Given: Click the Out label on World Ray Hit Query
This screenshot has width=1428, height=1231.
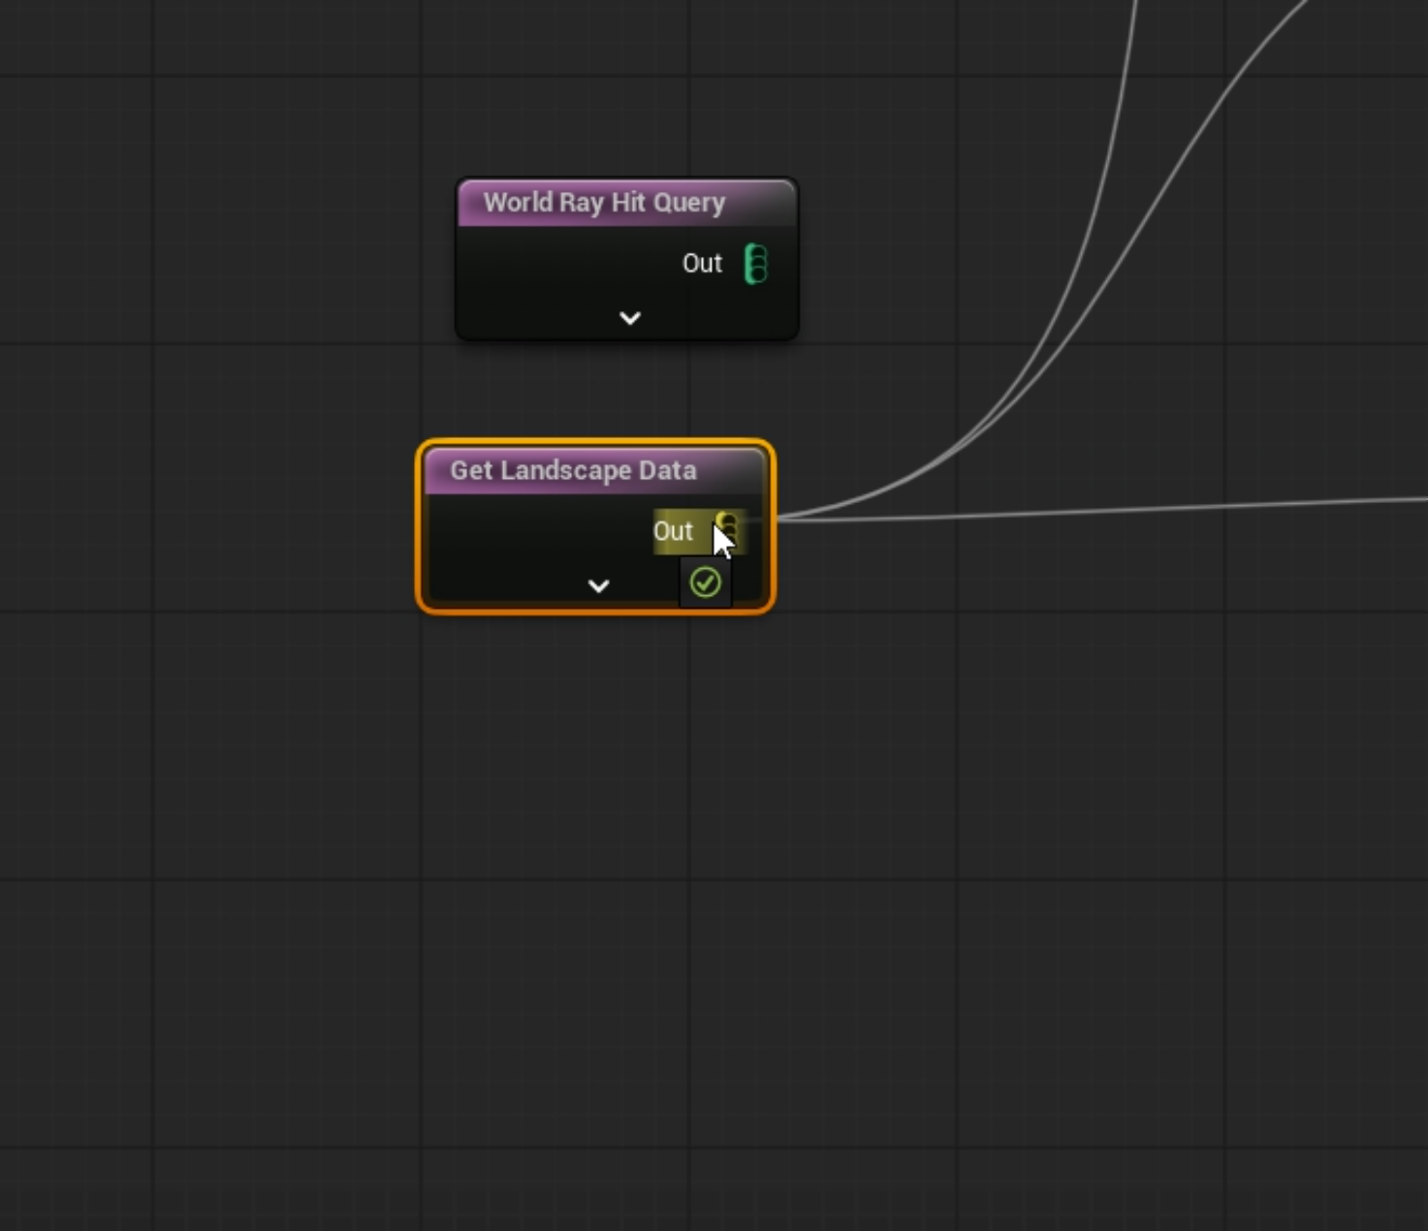Looking at the screenshot, I should [x=702, y=264].
